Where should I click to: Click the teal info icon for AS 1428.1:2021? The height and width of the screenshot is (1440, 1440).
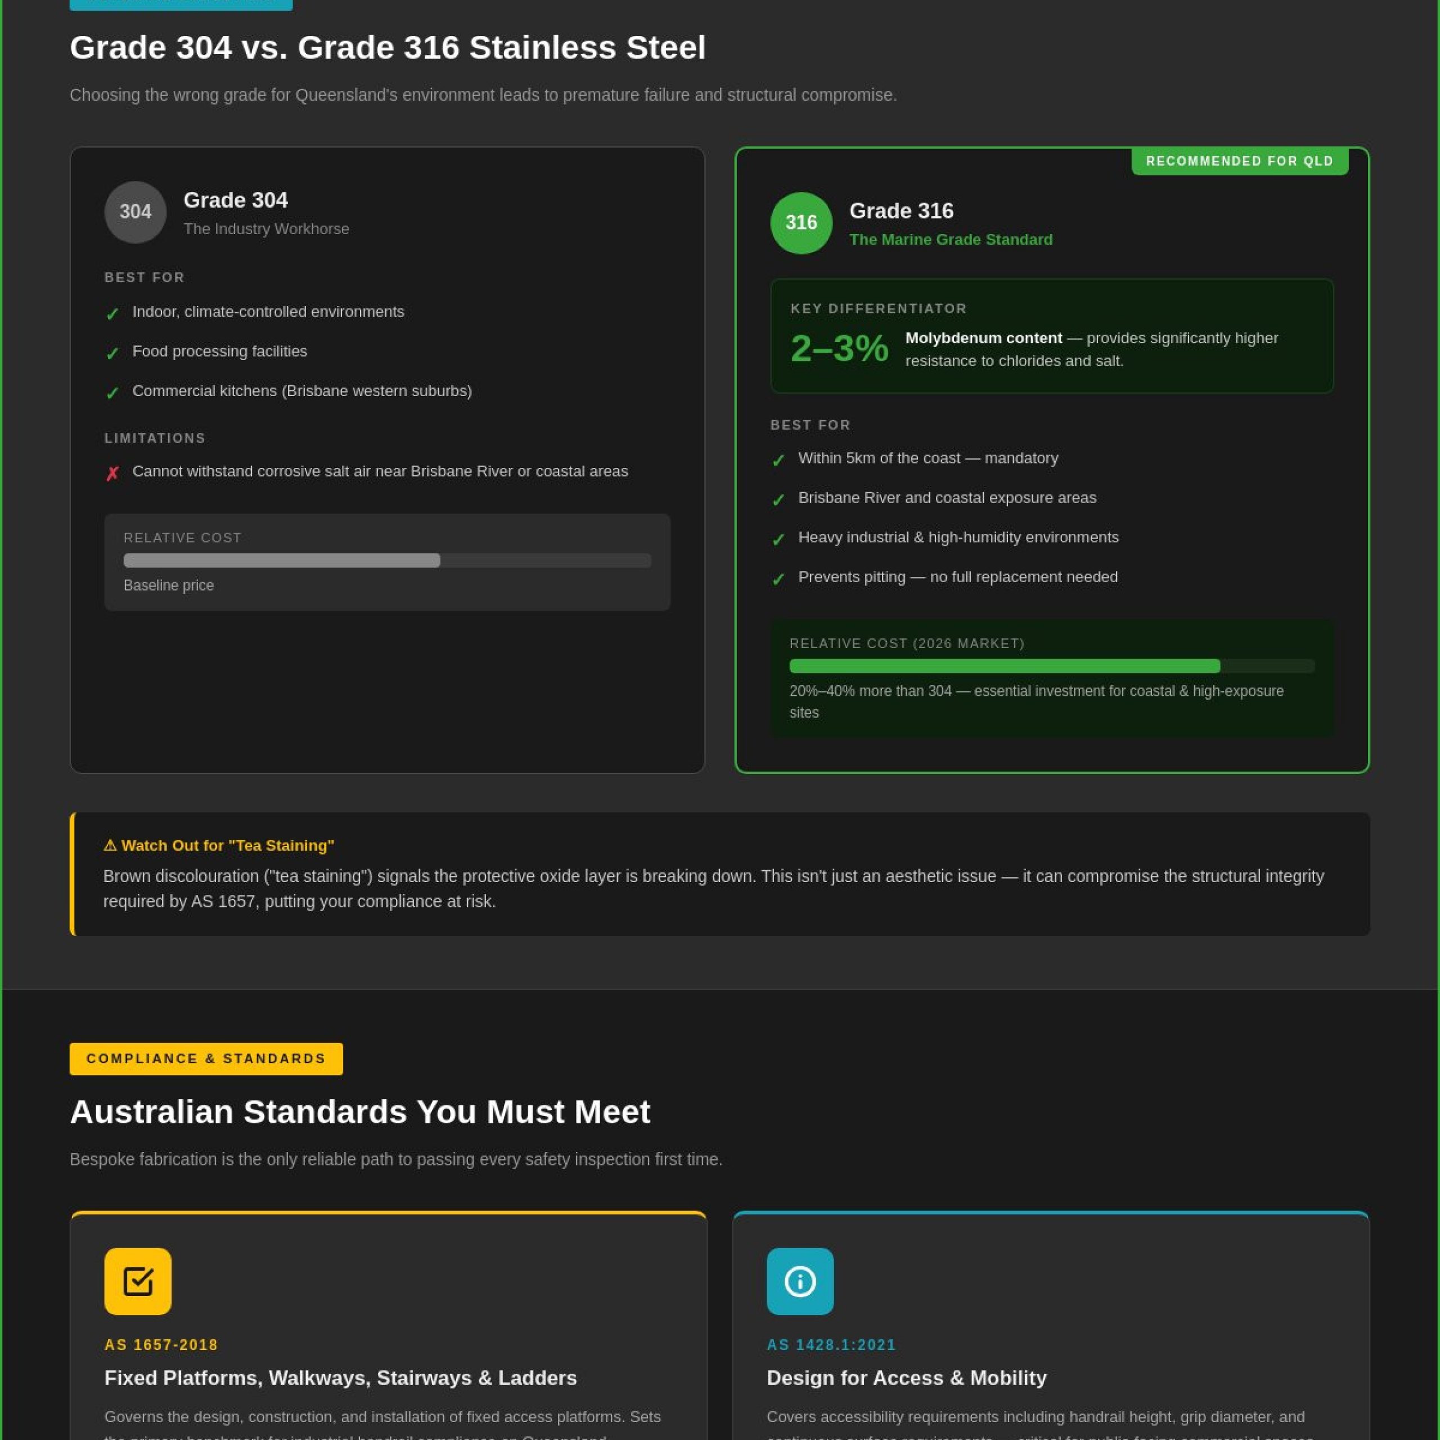[x=800, y=1281]
